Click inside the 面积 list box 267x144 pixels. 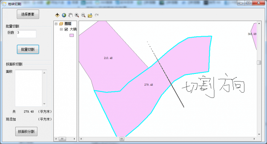coord(29,88)
